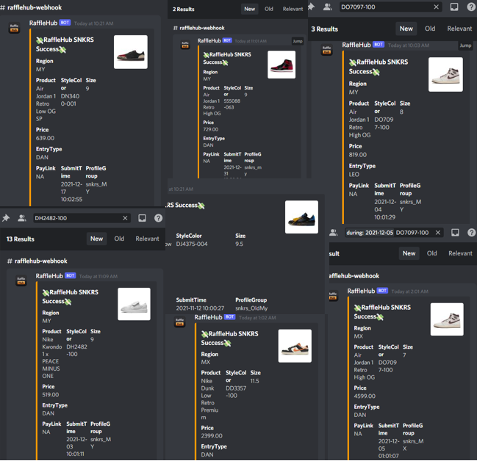The width and height of the screenshot is (477, 461).
Task: Click the ProfileGroup value snkrs_OldMy
Action: [251, 308]
